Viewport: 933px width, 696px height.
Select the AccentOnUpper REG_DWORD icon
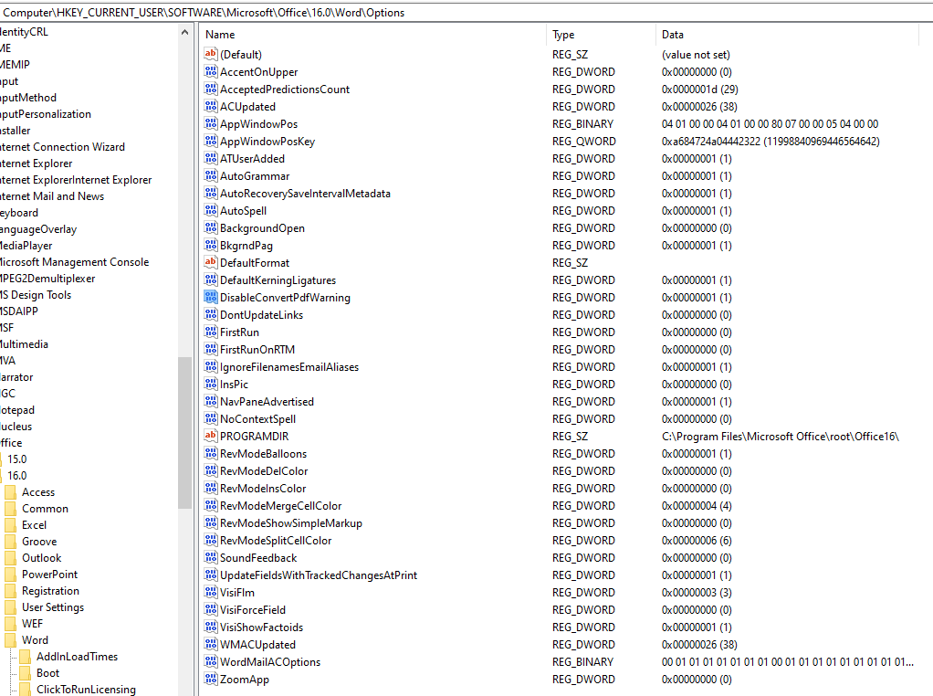pos(210,71)
